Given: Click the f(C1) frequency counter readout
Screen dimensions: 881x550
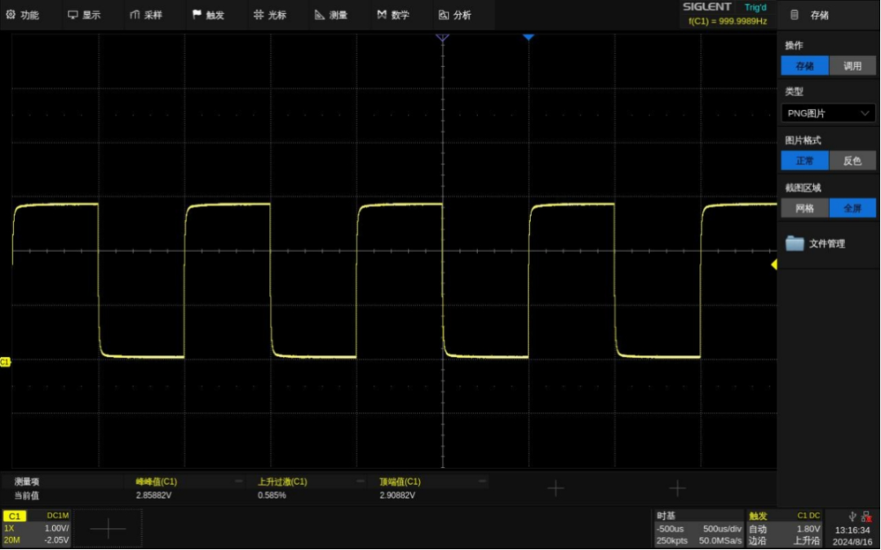Looking at the screenshot, I should pos(728,21).
